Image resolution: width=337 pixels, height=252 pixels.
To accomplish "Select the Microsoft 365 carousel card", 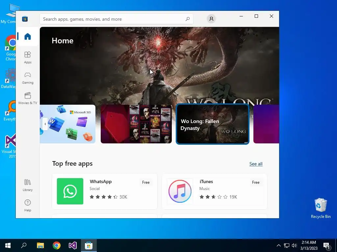I will [68, 124].
